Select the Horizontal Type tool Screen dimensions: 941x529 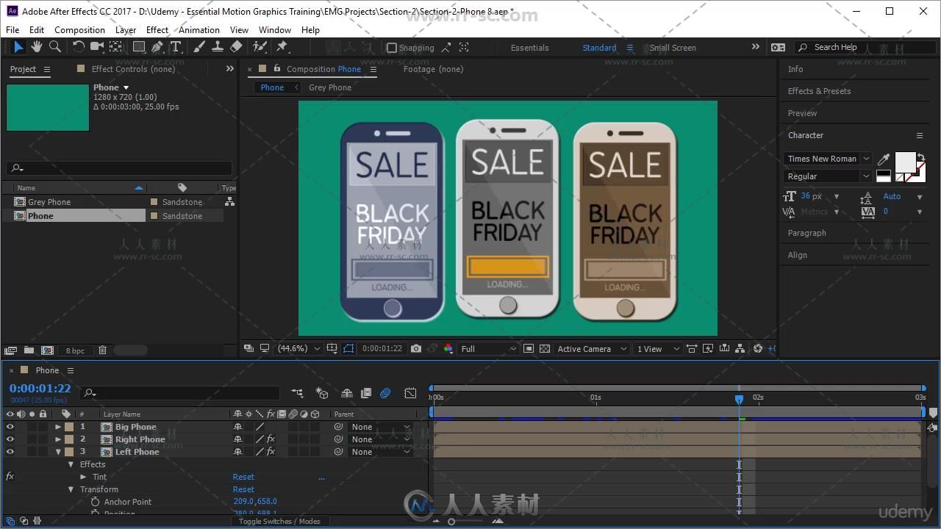coord(176,47)
